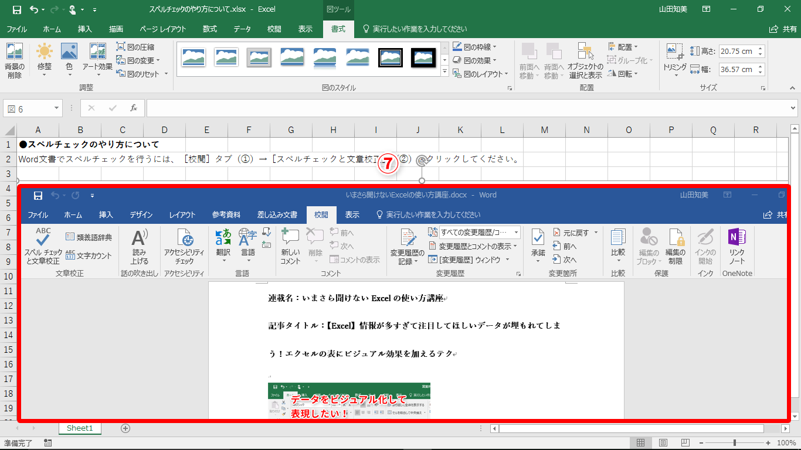Decrease the 幅 width with the down stepper
Viewport: 801px width, 450px height.
coord(761,72)
